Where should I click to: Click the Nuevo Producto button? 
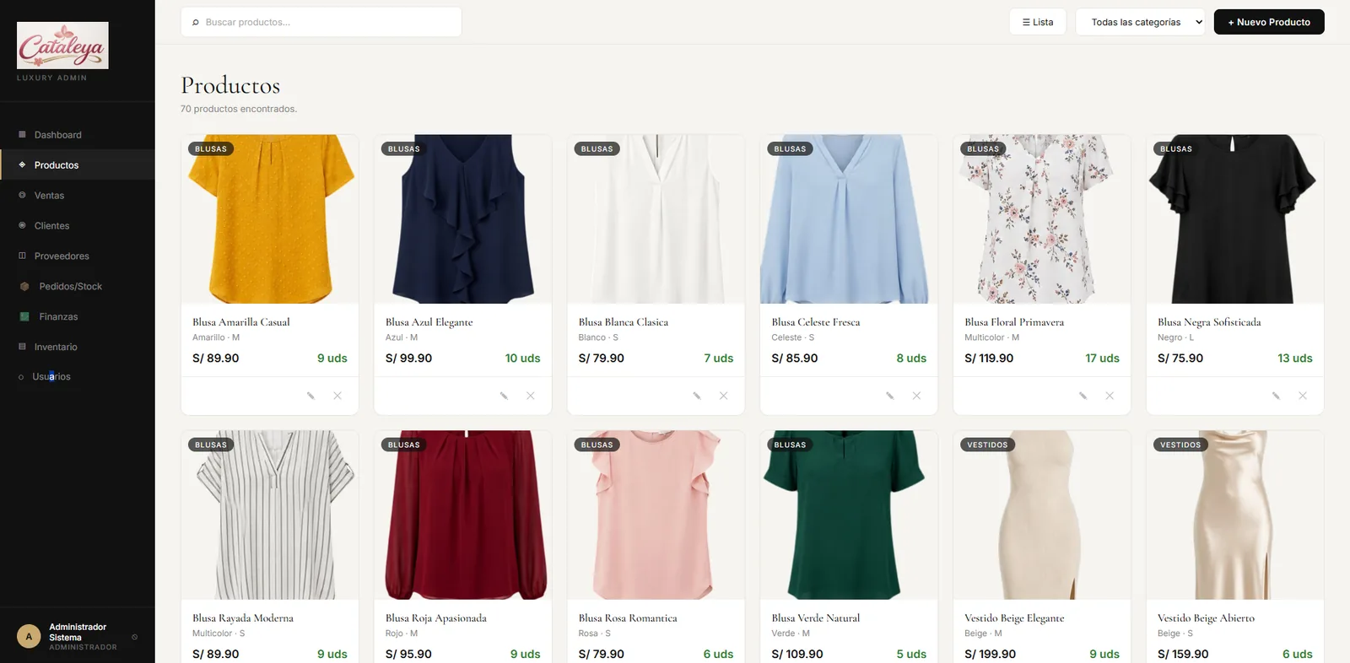1269,22
